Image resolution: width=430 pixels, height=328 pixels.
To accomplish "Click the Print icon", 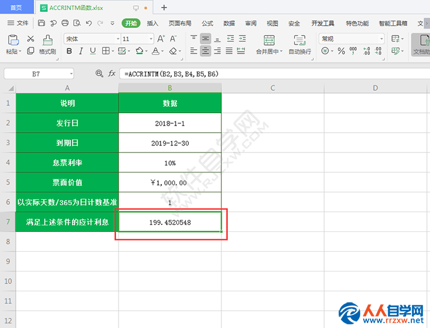I will tap(65, 23).
